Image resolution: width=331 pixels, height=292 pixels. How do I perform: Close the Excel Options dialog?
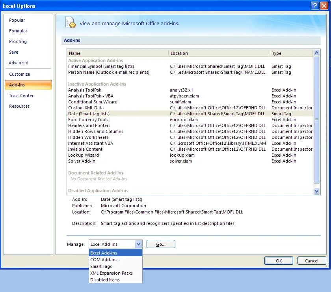click(324, 6)
